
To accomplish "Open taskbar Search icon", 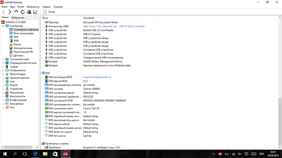I will 15,154.
